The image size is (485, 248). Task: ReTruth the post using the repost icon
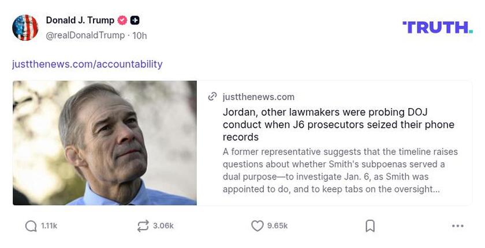point(143,226)
